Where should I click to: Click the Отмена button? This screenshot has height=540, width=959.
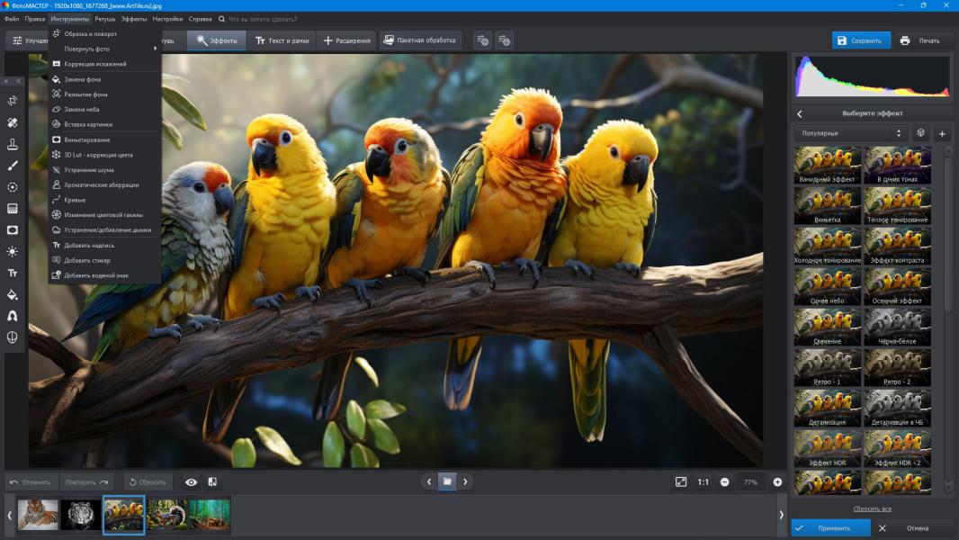point(911,527)
